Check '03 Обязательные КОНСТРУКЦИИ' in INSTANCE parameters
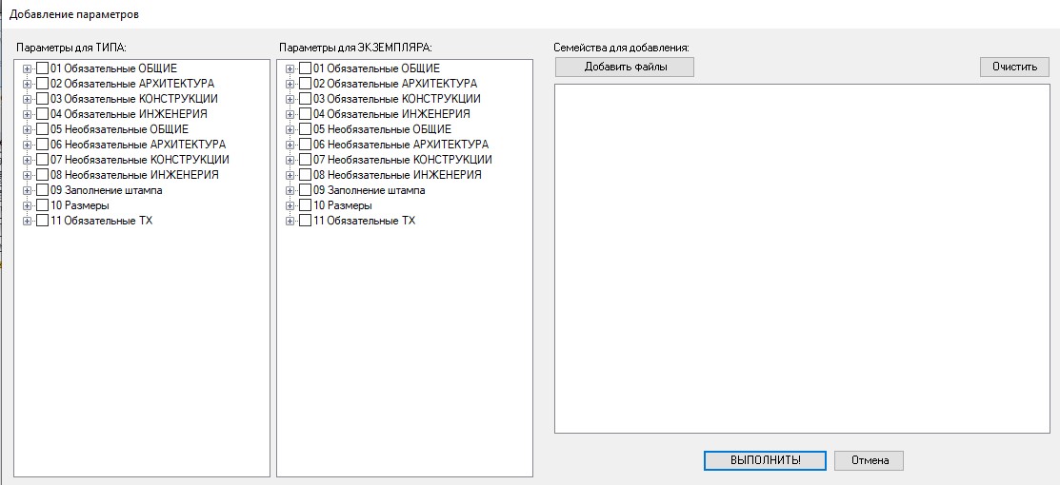The width and height of the screenshot is (1060, 485). click(x=305, y=99)
